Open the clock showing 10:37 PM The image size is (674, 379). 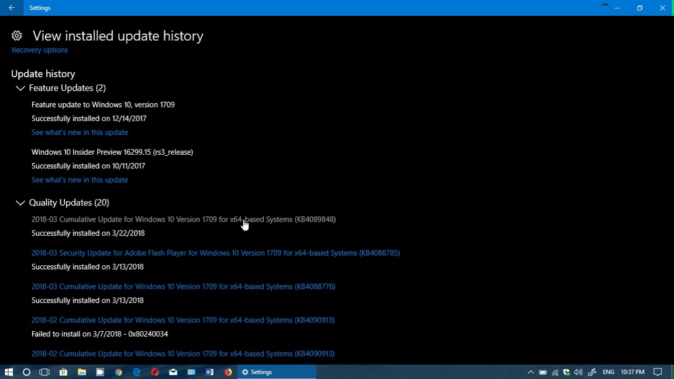(x=632, y=372)
